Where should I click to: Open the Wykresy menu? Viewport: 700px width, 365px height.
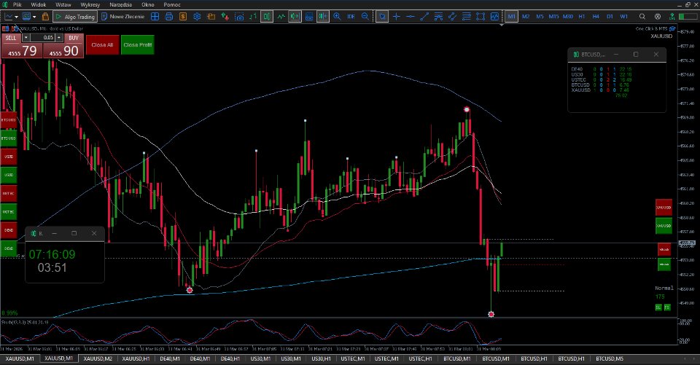click(x=90, y=4)
